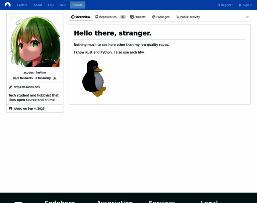The height and width of the screenshot is (203, 257).
Task: Open the Packages tab
Action: [161, 17]
